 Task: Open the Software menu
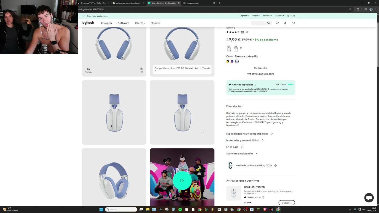click(x=123, y=23)
